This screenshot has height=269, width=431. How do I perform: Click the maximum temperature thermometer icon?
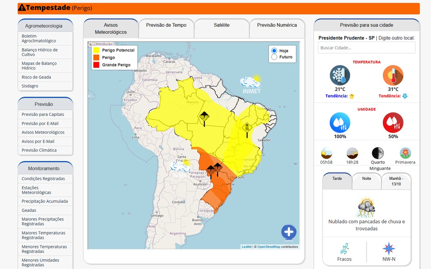[x=393, y=75]
